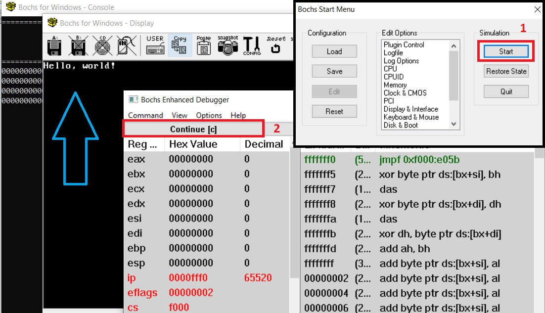Click the Start simulation button
The image size is (545, 313).
click(x=506, y=51)
